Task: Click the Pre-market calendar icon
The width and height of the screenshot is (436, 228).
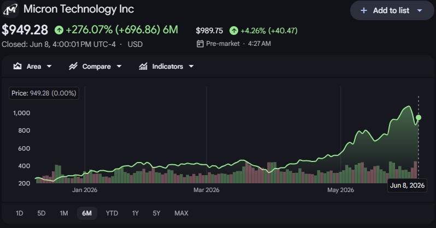Action: 200,44
